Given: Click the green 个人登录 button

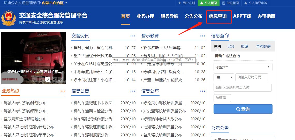Looking at the screenshot, I should [x=209, y=3].
